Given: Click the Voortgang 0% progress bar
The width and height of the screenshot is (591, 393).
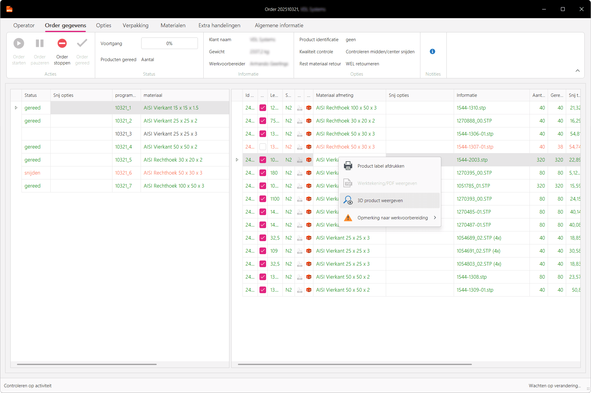Looking at the screenshot, I should [x=169, y=43].
